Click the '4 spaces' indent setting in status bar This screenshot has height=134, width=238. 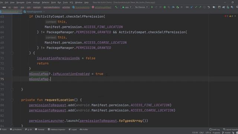click(x=216, y=133)
